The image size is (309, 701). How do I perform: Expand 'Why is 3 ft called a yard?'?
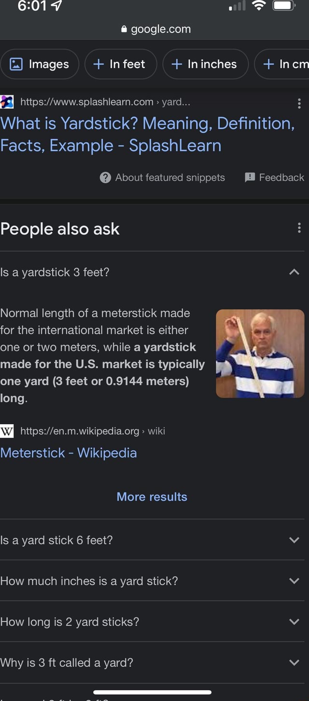(x=295, y=662)
